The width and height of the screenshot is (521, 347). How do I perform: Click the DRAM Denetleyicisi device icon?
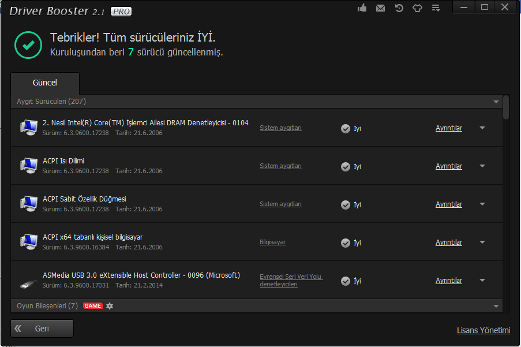click(x=29, y=128)
